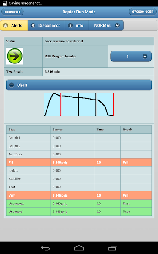Click the 670000-005R device button
Viewport: 158px width, 254px height.
pos(143,12)
